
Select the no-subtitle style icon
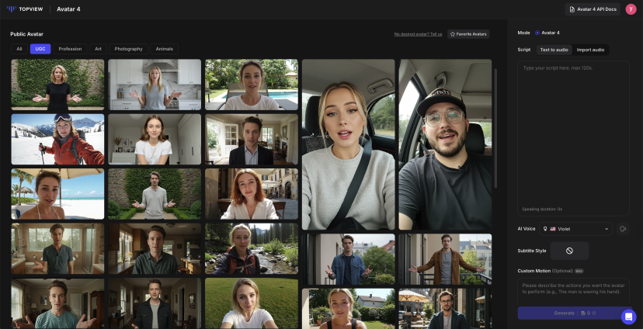[x=569, y=251]
